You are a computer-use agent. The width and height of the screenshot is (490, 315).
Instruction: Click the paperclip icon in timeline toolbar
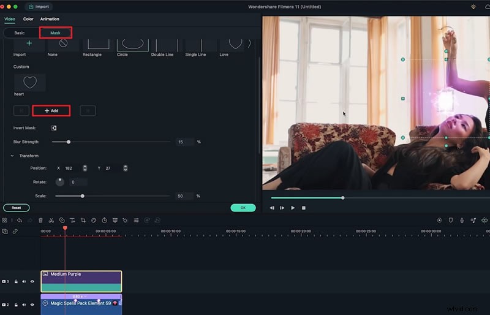point(62,221)
